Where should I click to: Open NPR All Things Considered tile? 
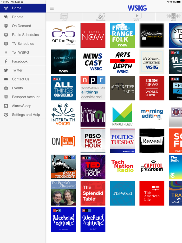click(63, 88)
